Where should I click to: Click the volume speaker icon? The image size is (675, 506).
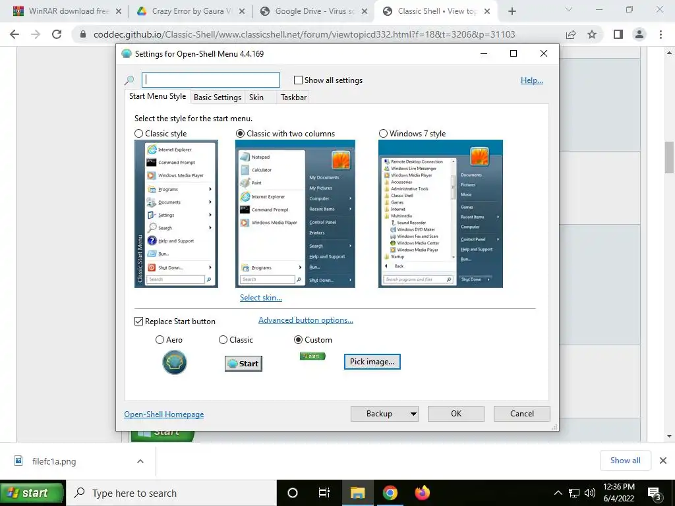coord(590,493)
